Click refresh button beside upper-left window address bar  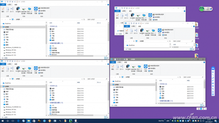click(84, 19)
